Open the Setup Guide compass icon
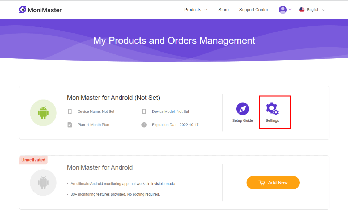The image size is (348, 219). point(243,109)
